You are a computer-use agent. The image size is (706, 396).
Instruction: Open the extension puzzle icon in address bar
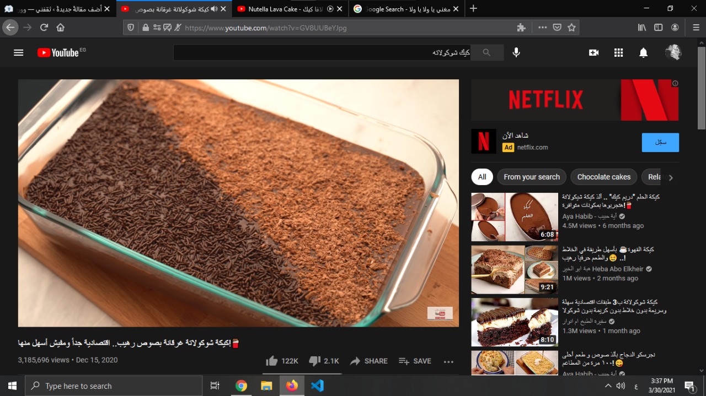521,28
